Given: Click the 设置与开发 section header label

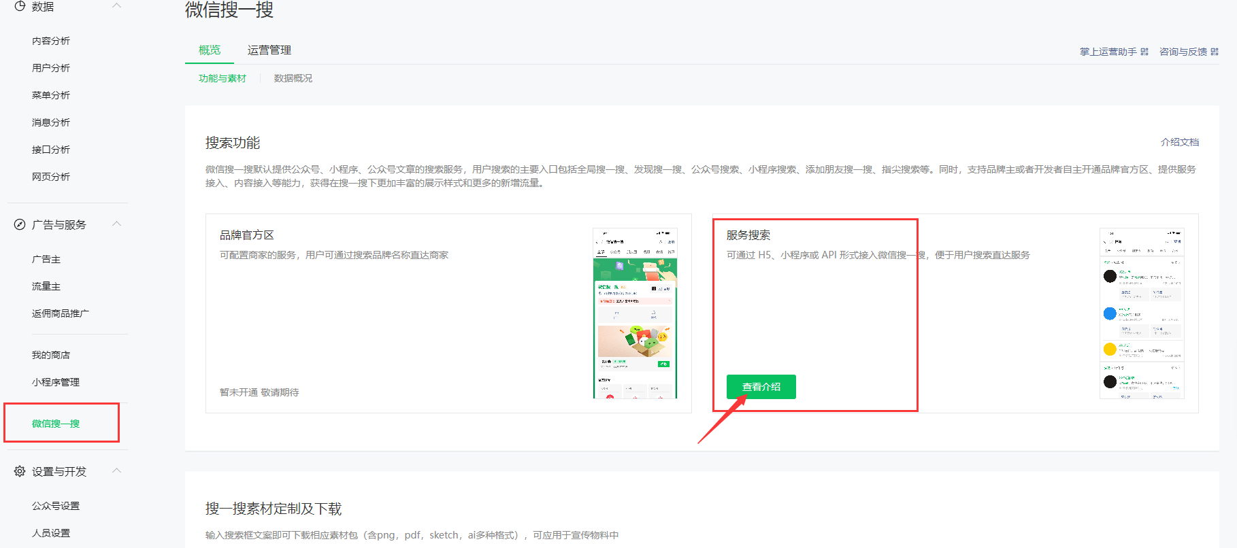Looking at the screenshot, I should pyautogui.click(x=59, y=471).
